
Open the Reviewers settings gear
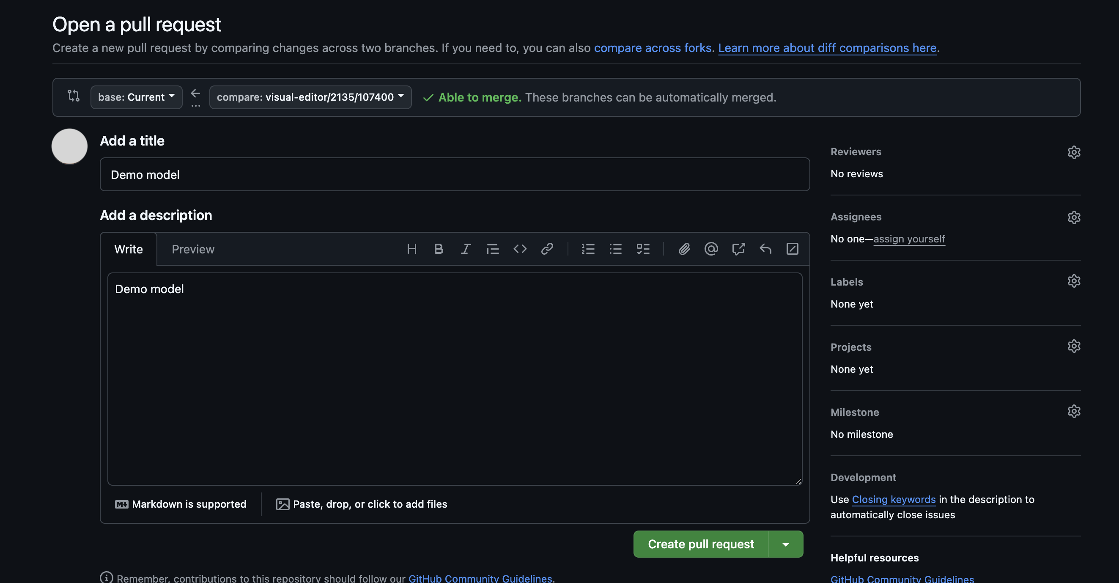1074,152
